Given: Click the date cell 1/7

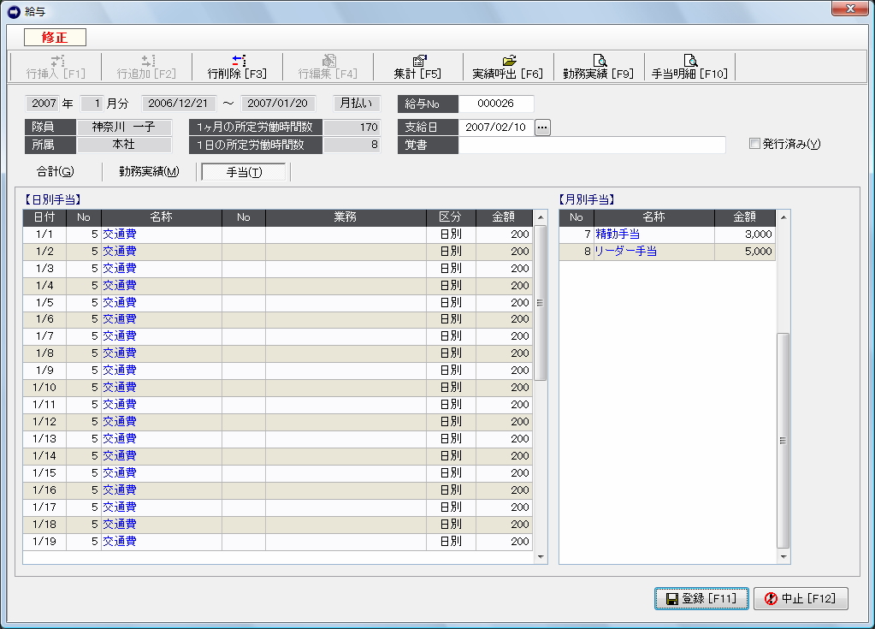Looking at the screenshot, I should click(x=44, y=336).
